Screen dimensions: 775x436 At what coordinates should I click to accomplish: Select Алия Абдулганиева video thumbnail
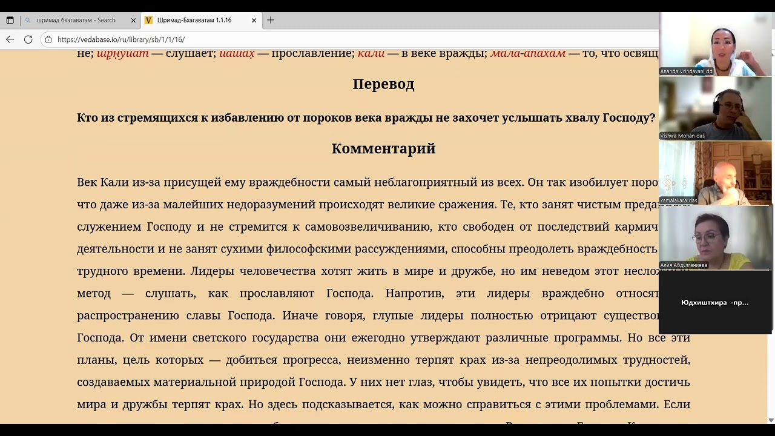pyautogui.click(x=715, y=237)
